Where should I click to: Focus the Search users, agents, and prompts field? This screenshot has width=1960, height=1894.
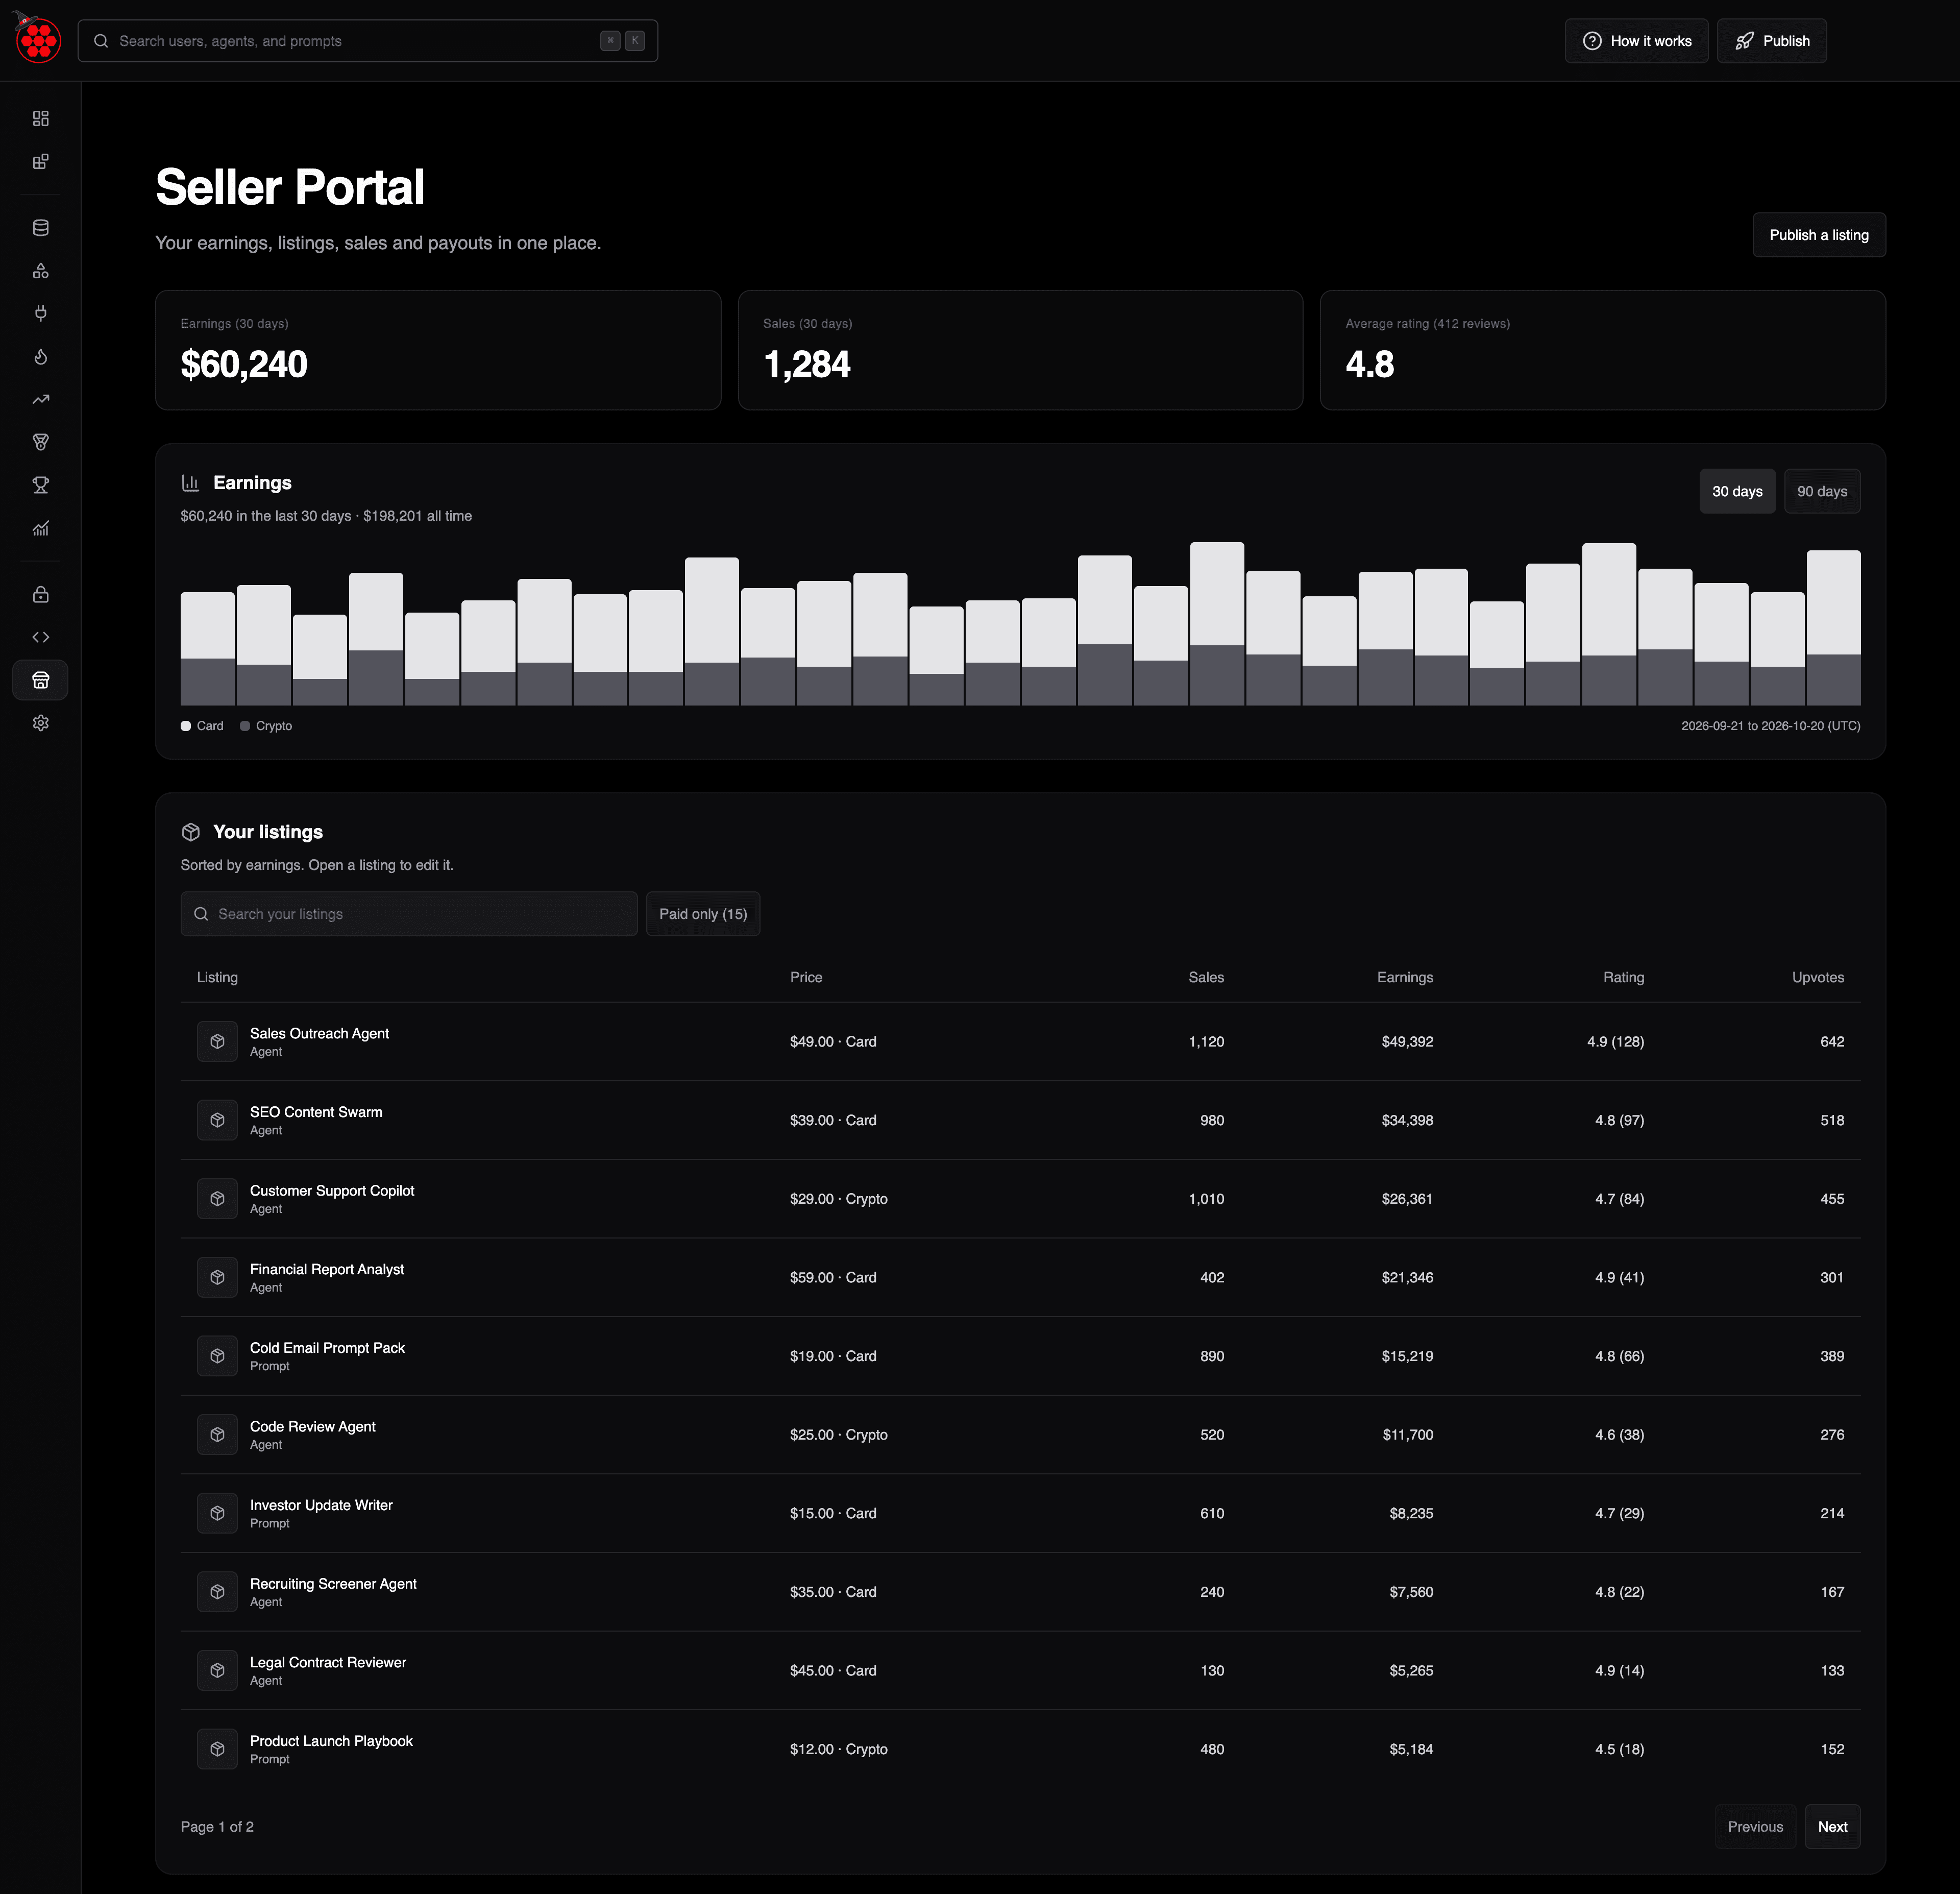pos(368,41)
